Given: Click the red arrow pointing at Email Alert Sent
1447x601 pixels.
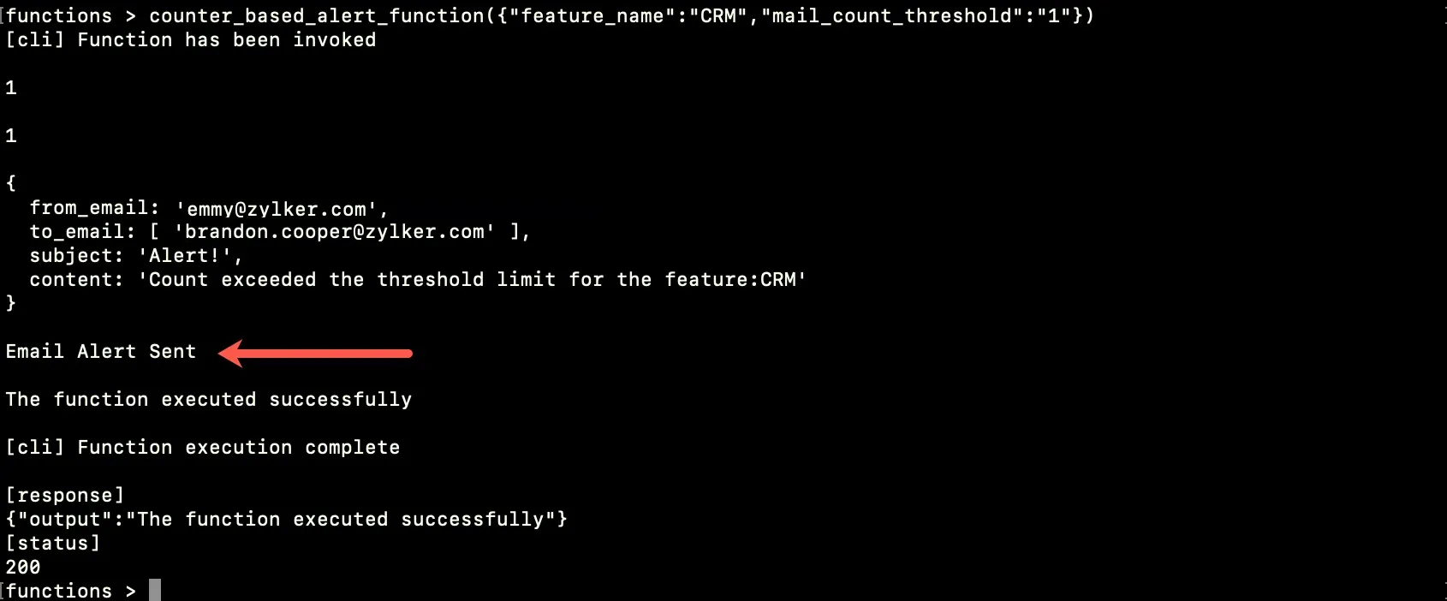Looking at the screenshot, I should coord(315,353).
